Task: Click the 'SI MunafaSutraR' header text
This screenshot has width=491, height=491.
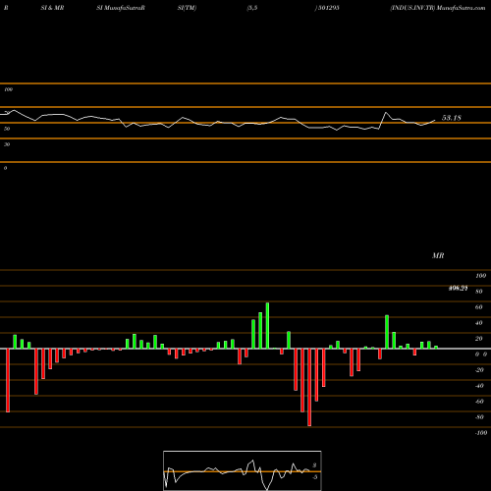Action: pos(121,8)
